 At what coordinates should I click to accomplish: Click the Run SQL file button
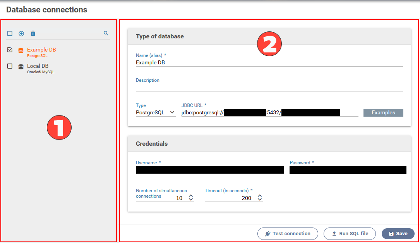(x=350, y=234)
